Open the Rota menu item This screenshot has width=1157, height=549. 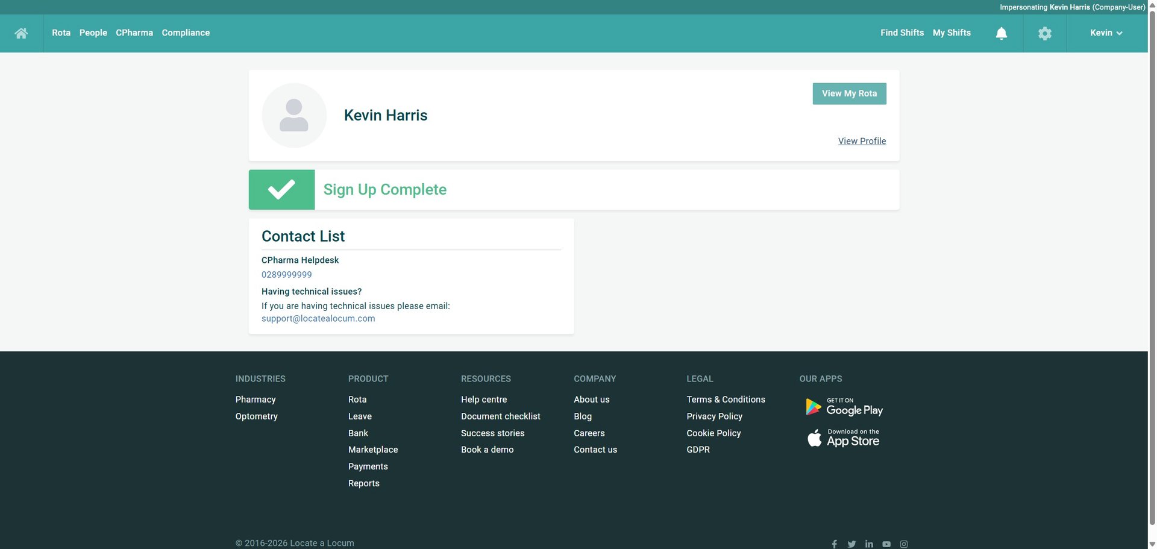[61, 33]
